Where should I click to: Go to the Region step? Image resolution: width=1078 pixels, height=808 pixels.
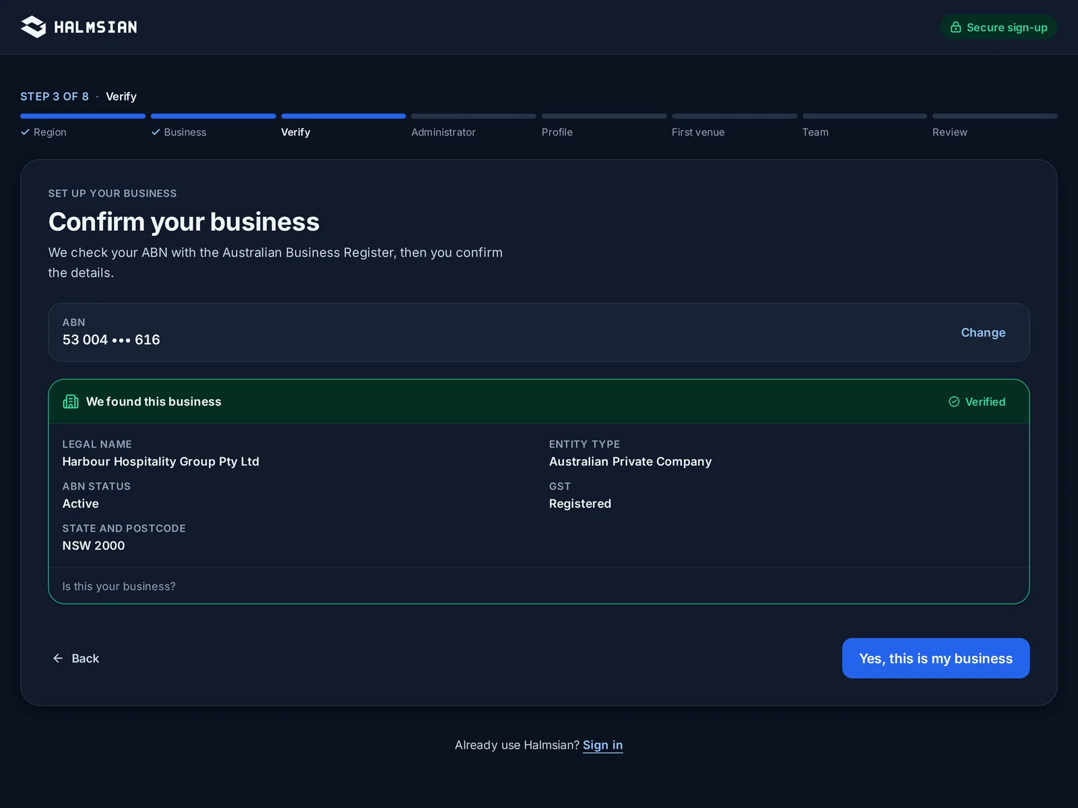click(x=50, y=132)
